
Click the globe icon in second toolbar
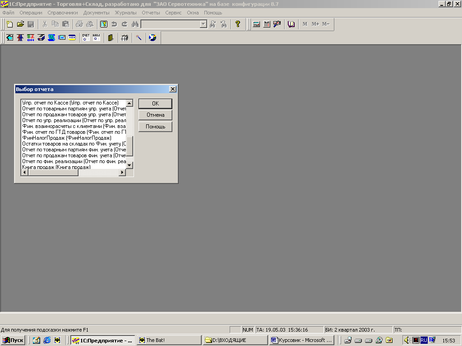pyautogui.click(x=152, y=38)
